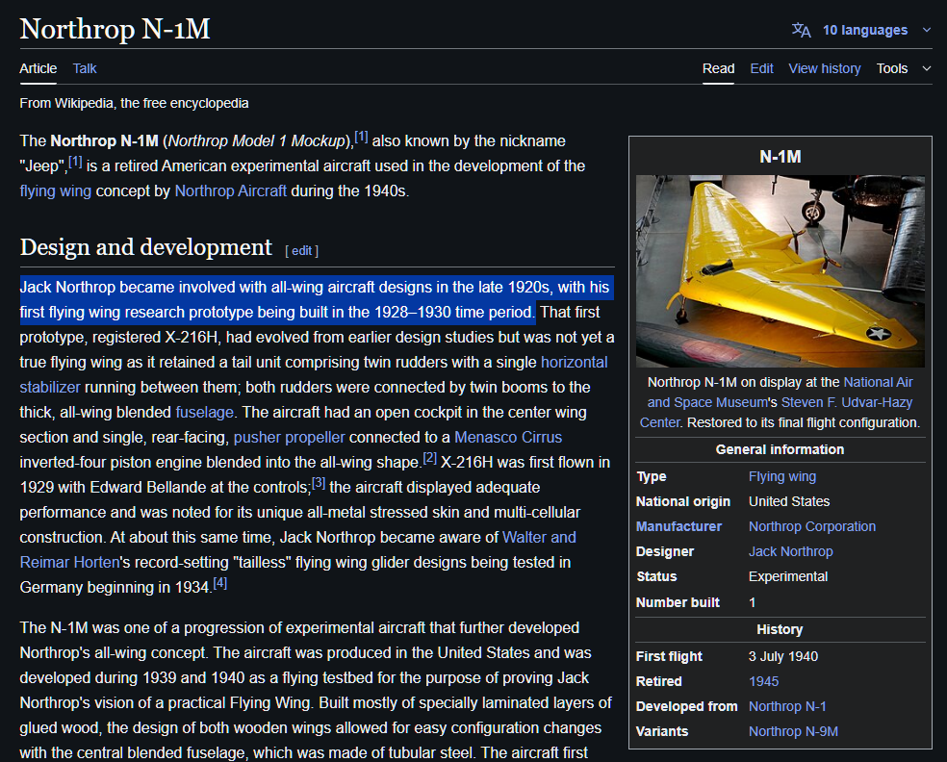Click "From Wikipedia, the free encyclopedia" text
This screenshot has height=762, width=947.
click(134, 103)
